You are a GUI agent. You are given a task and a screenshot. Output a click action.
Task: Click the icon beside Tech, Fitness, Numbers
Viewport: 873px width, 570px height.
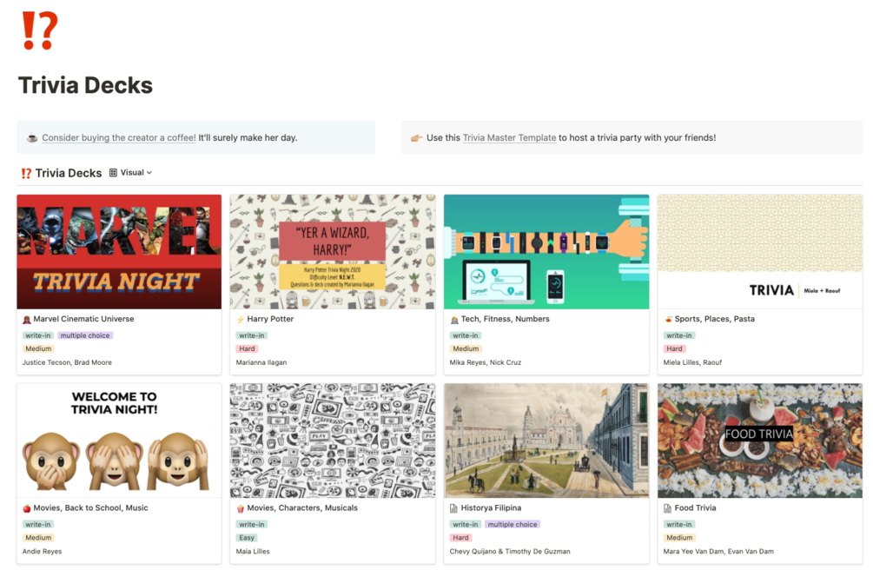(x=453, y=319)
